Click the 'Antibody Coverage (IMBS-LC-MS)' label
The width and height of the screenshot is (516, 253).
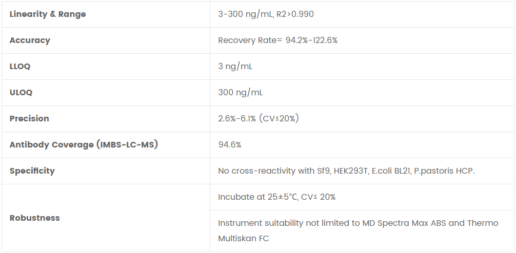84,145
